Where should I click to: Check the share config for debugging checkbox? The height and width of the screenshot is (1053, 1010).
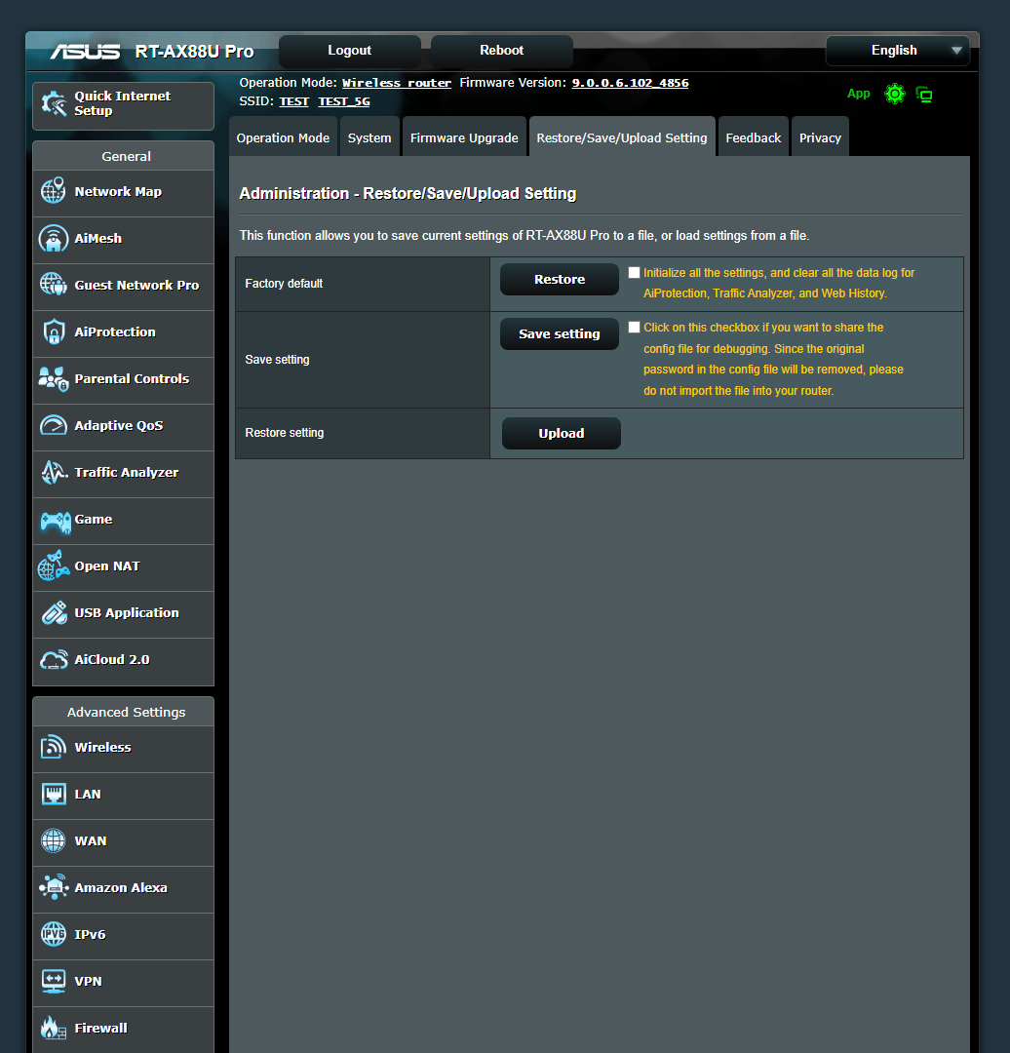click(x=634, y=327)
